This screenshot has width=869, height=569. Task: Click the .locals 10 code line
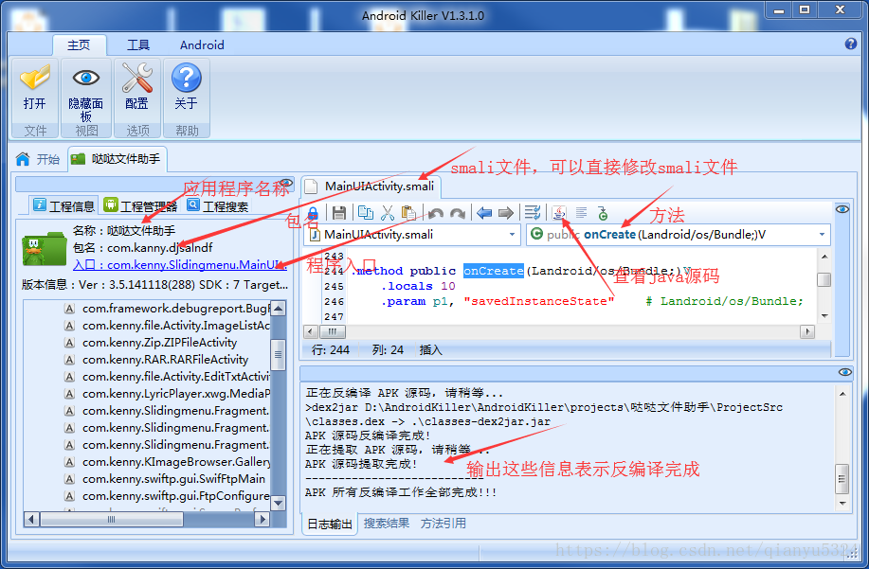[x=419, y=286]
